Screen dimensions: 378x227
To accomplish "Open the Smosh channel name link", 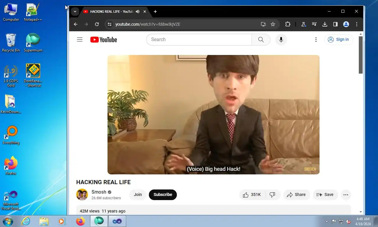I will click(99, 192).
